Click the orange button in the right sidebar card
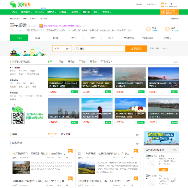 click(x=163, y=170)
